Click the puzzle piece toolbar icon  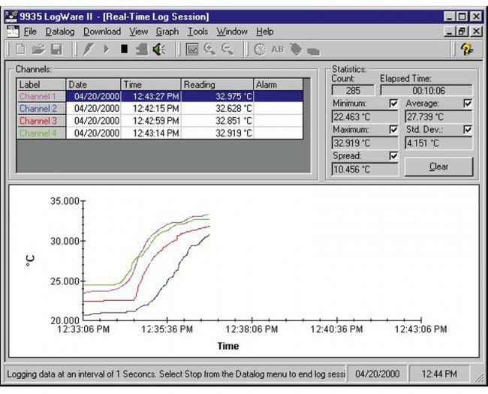142,50
